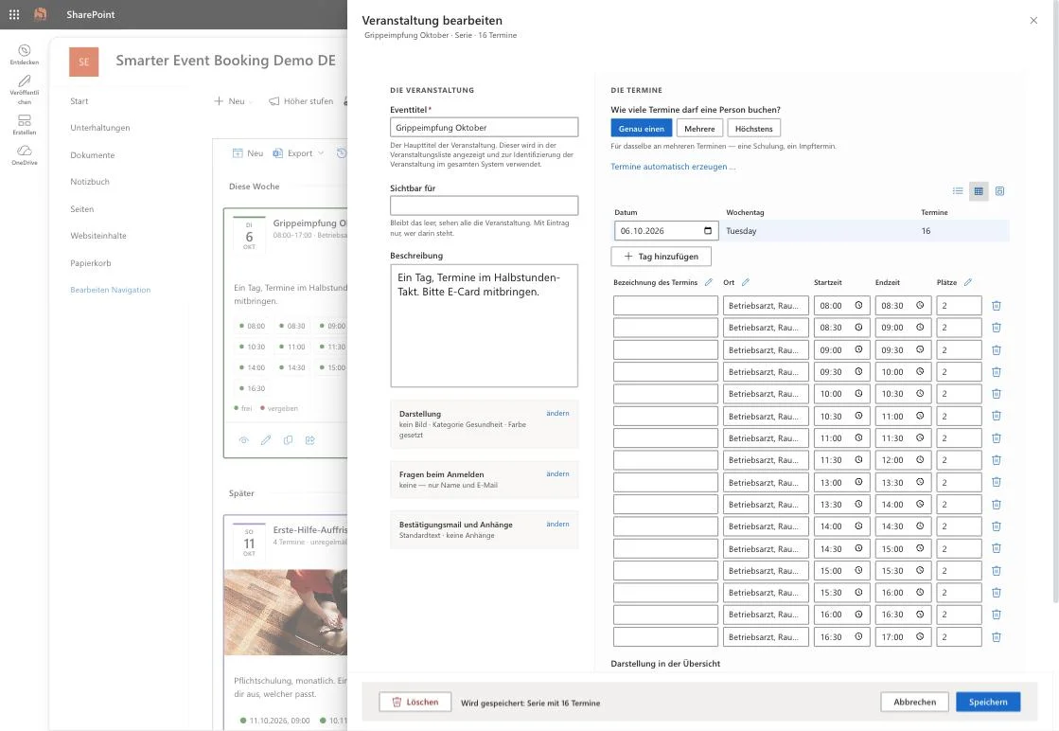Open Entdecken in the left rail

point(25,54)
